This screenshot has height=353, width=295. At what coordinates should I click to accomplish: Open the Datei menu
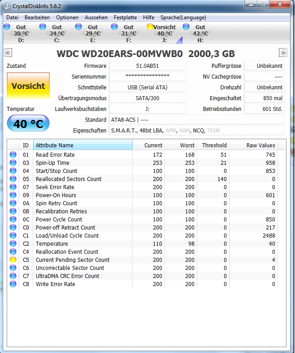pos(13,18)
